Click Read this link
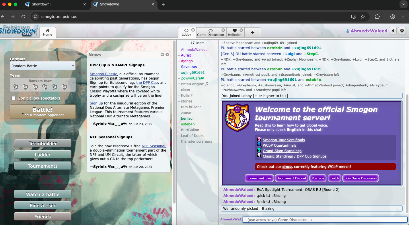Viewport: 409px width, 225px height. coord(263,125)
